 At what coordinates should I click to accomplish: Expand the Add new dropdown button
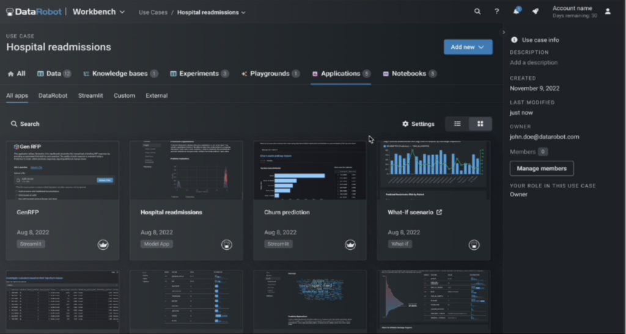click(x=468, y=47)
